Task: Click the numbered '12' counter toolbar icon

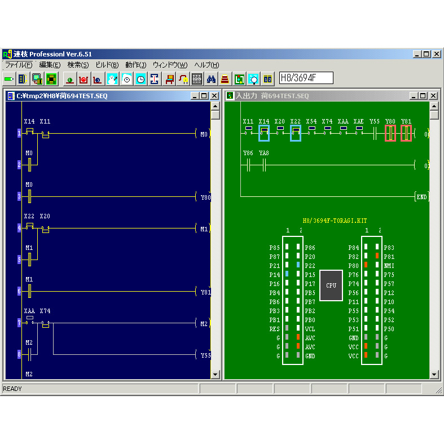Action: 268,79
